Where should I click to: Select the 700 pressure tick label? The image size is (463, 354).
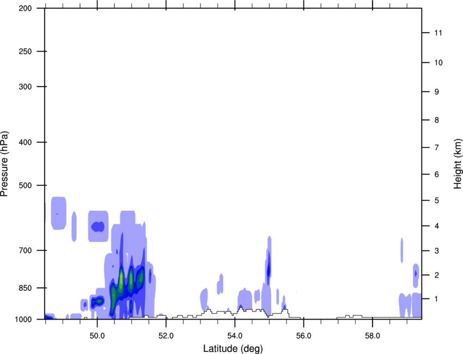[25, 251]
